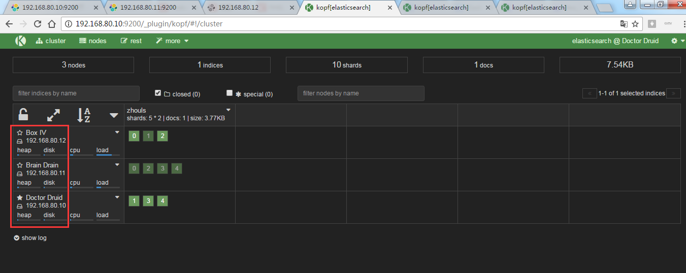Open the nodes view in navbar
Image resolution: width=686 pixels, height=273 pixels.
click(93, 41)
